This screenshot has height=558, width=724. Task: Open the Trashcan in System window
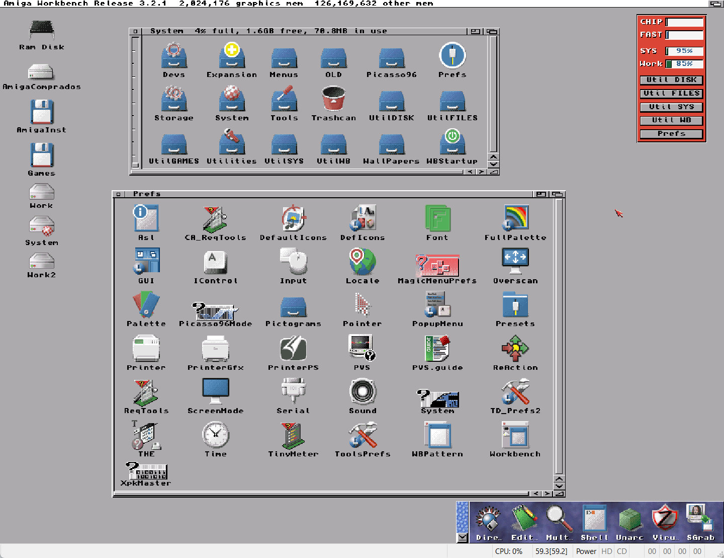tap(333, 99)
